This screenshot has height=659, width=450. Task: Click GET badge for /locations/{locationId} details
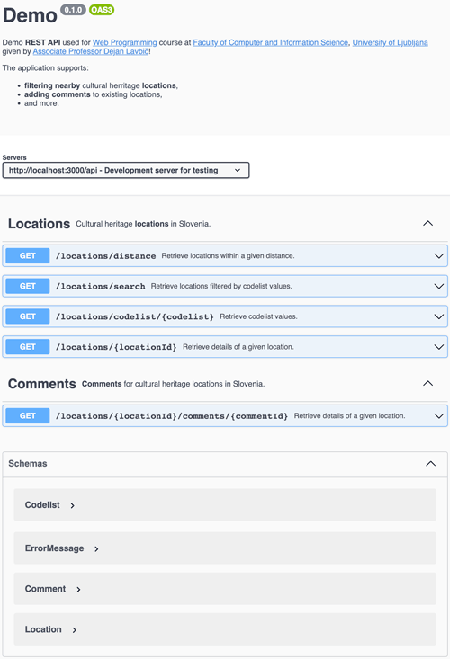(x=28, y=347)
